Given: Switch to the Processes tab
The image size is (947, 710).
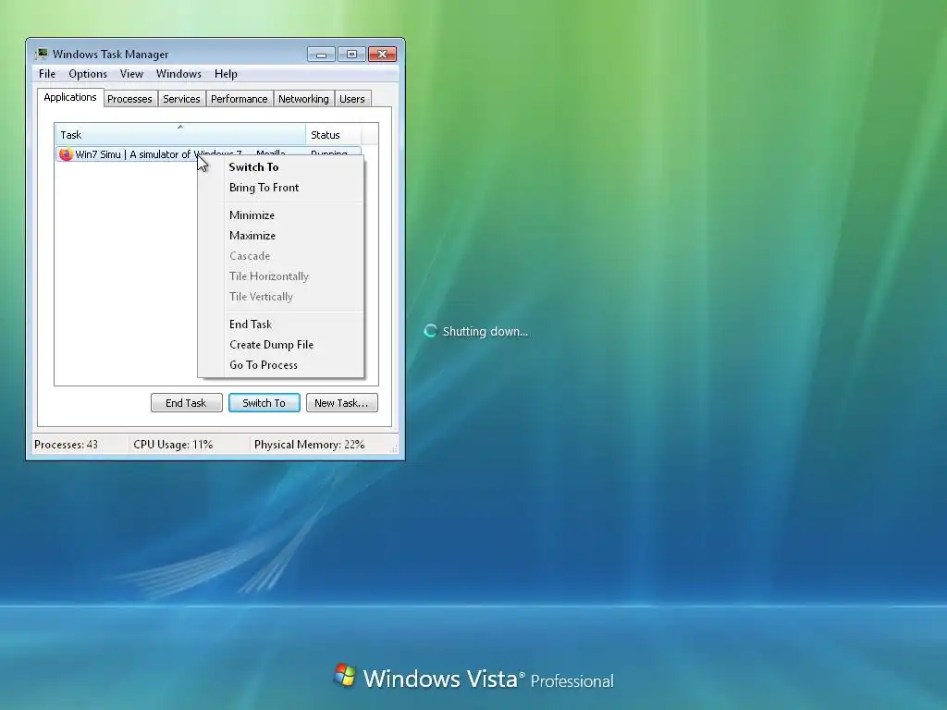Looking at the screenshot, I should tap(129, 99).
